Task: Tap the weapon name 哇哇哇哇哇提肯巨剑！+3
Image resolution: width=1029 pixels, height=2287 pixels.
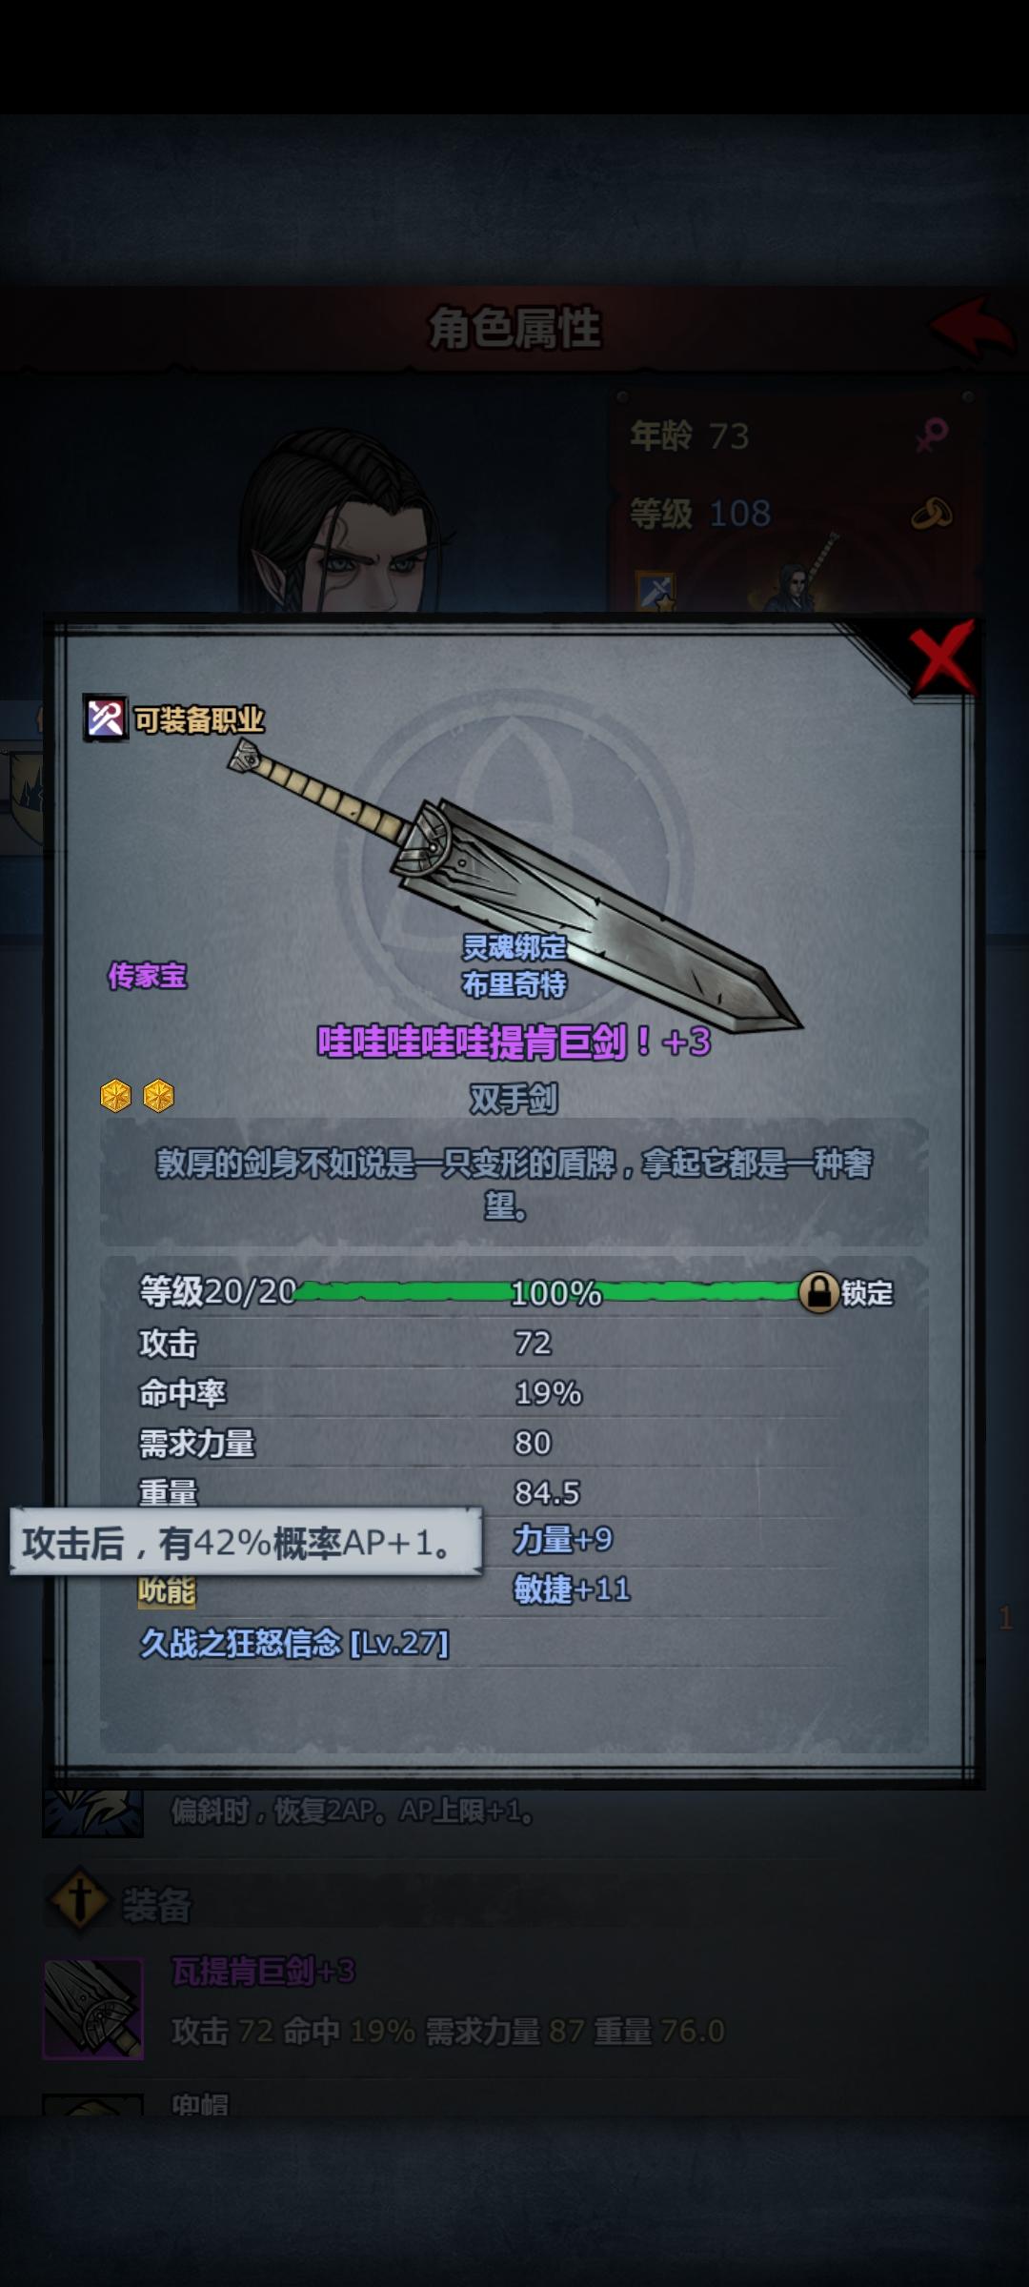Action: 514,1042
